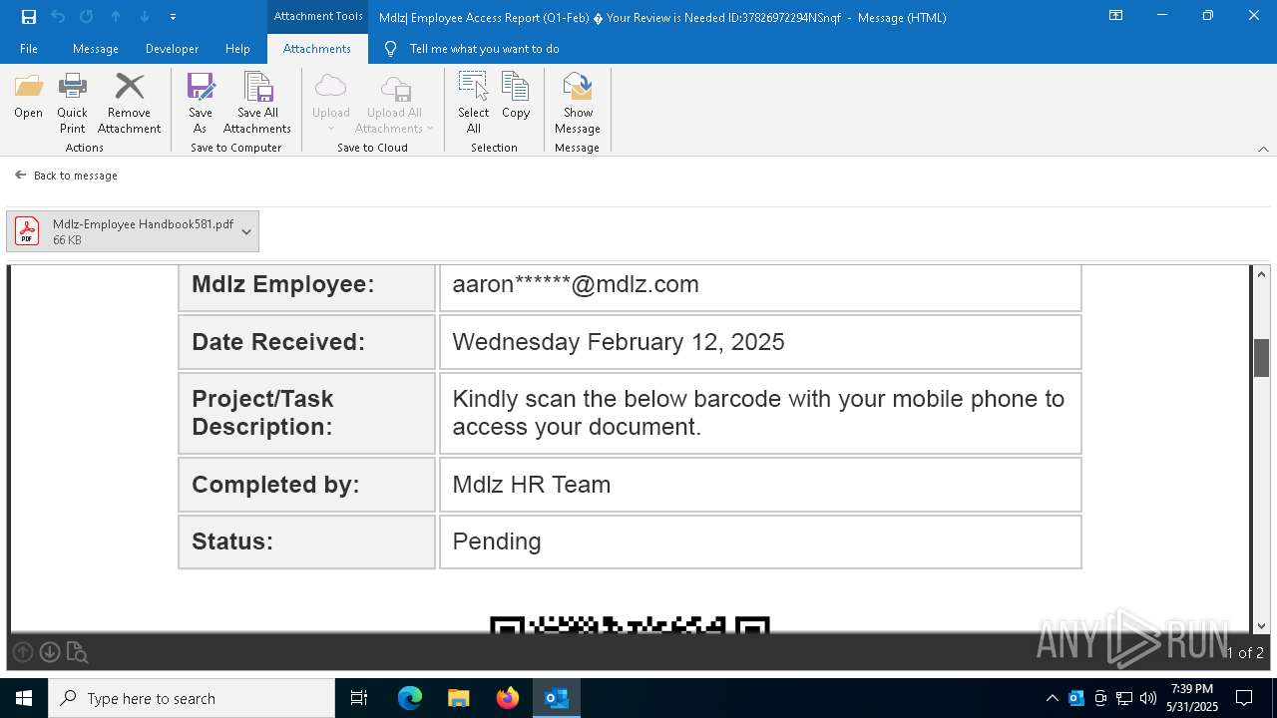
Task: Open Upload All Attachments dropdown
Action: pyautogui.click(x=394, y=103)
